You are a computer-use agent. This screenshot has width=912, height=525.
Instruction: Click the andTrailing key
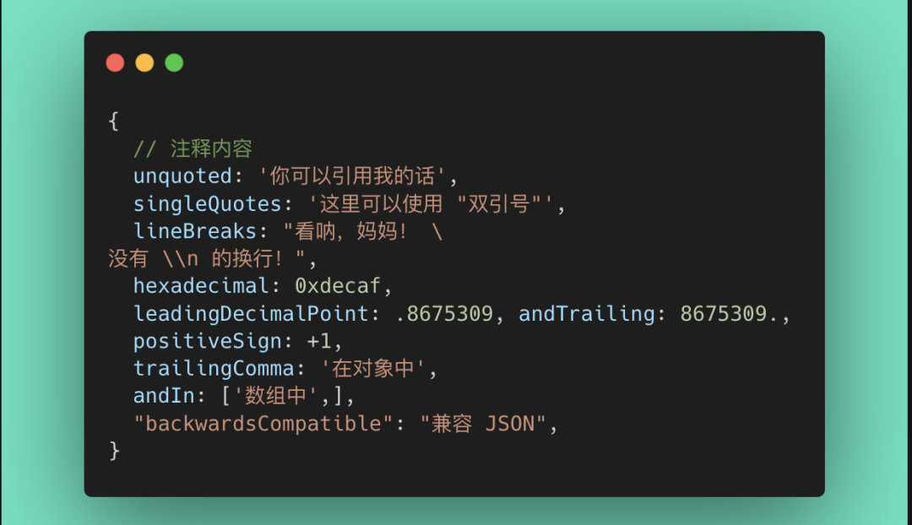[586, 314]
